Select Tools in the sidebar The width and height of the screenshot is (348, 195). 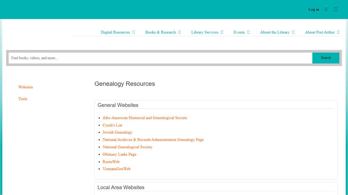click(23, 99)
